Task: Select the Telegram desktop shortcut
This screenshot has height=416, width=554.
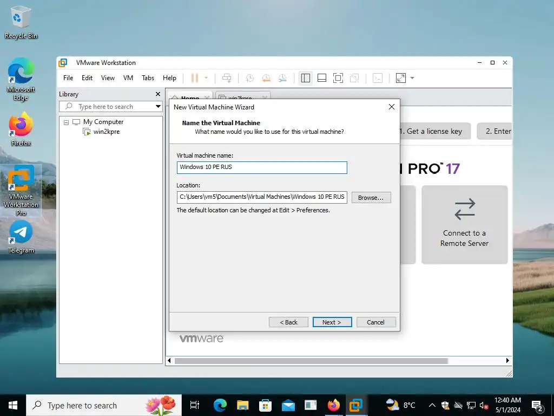Action: tap(21, 237)
